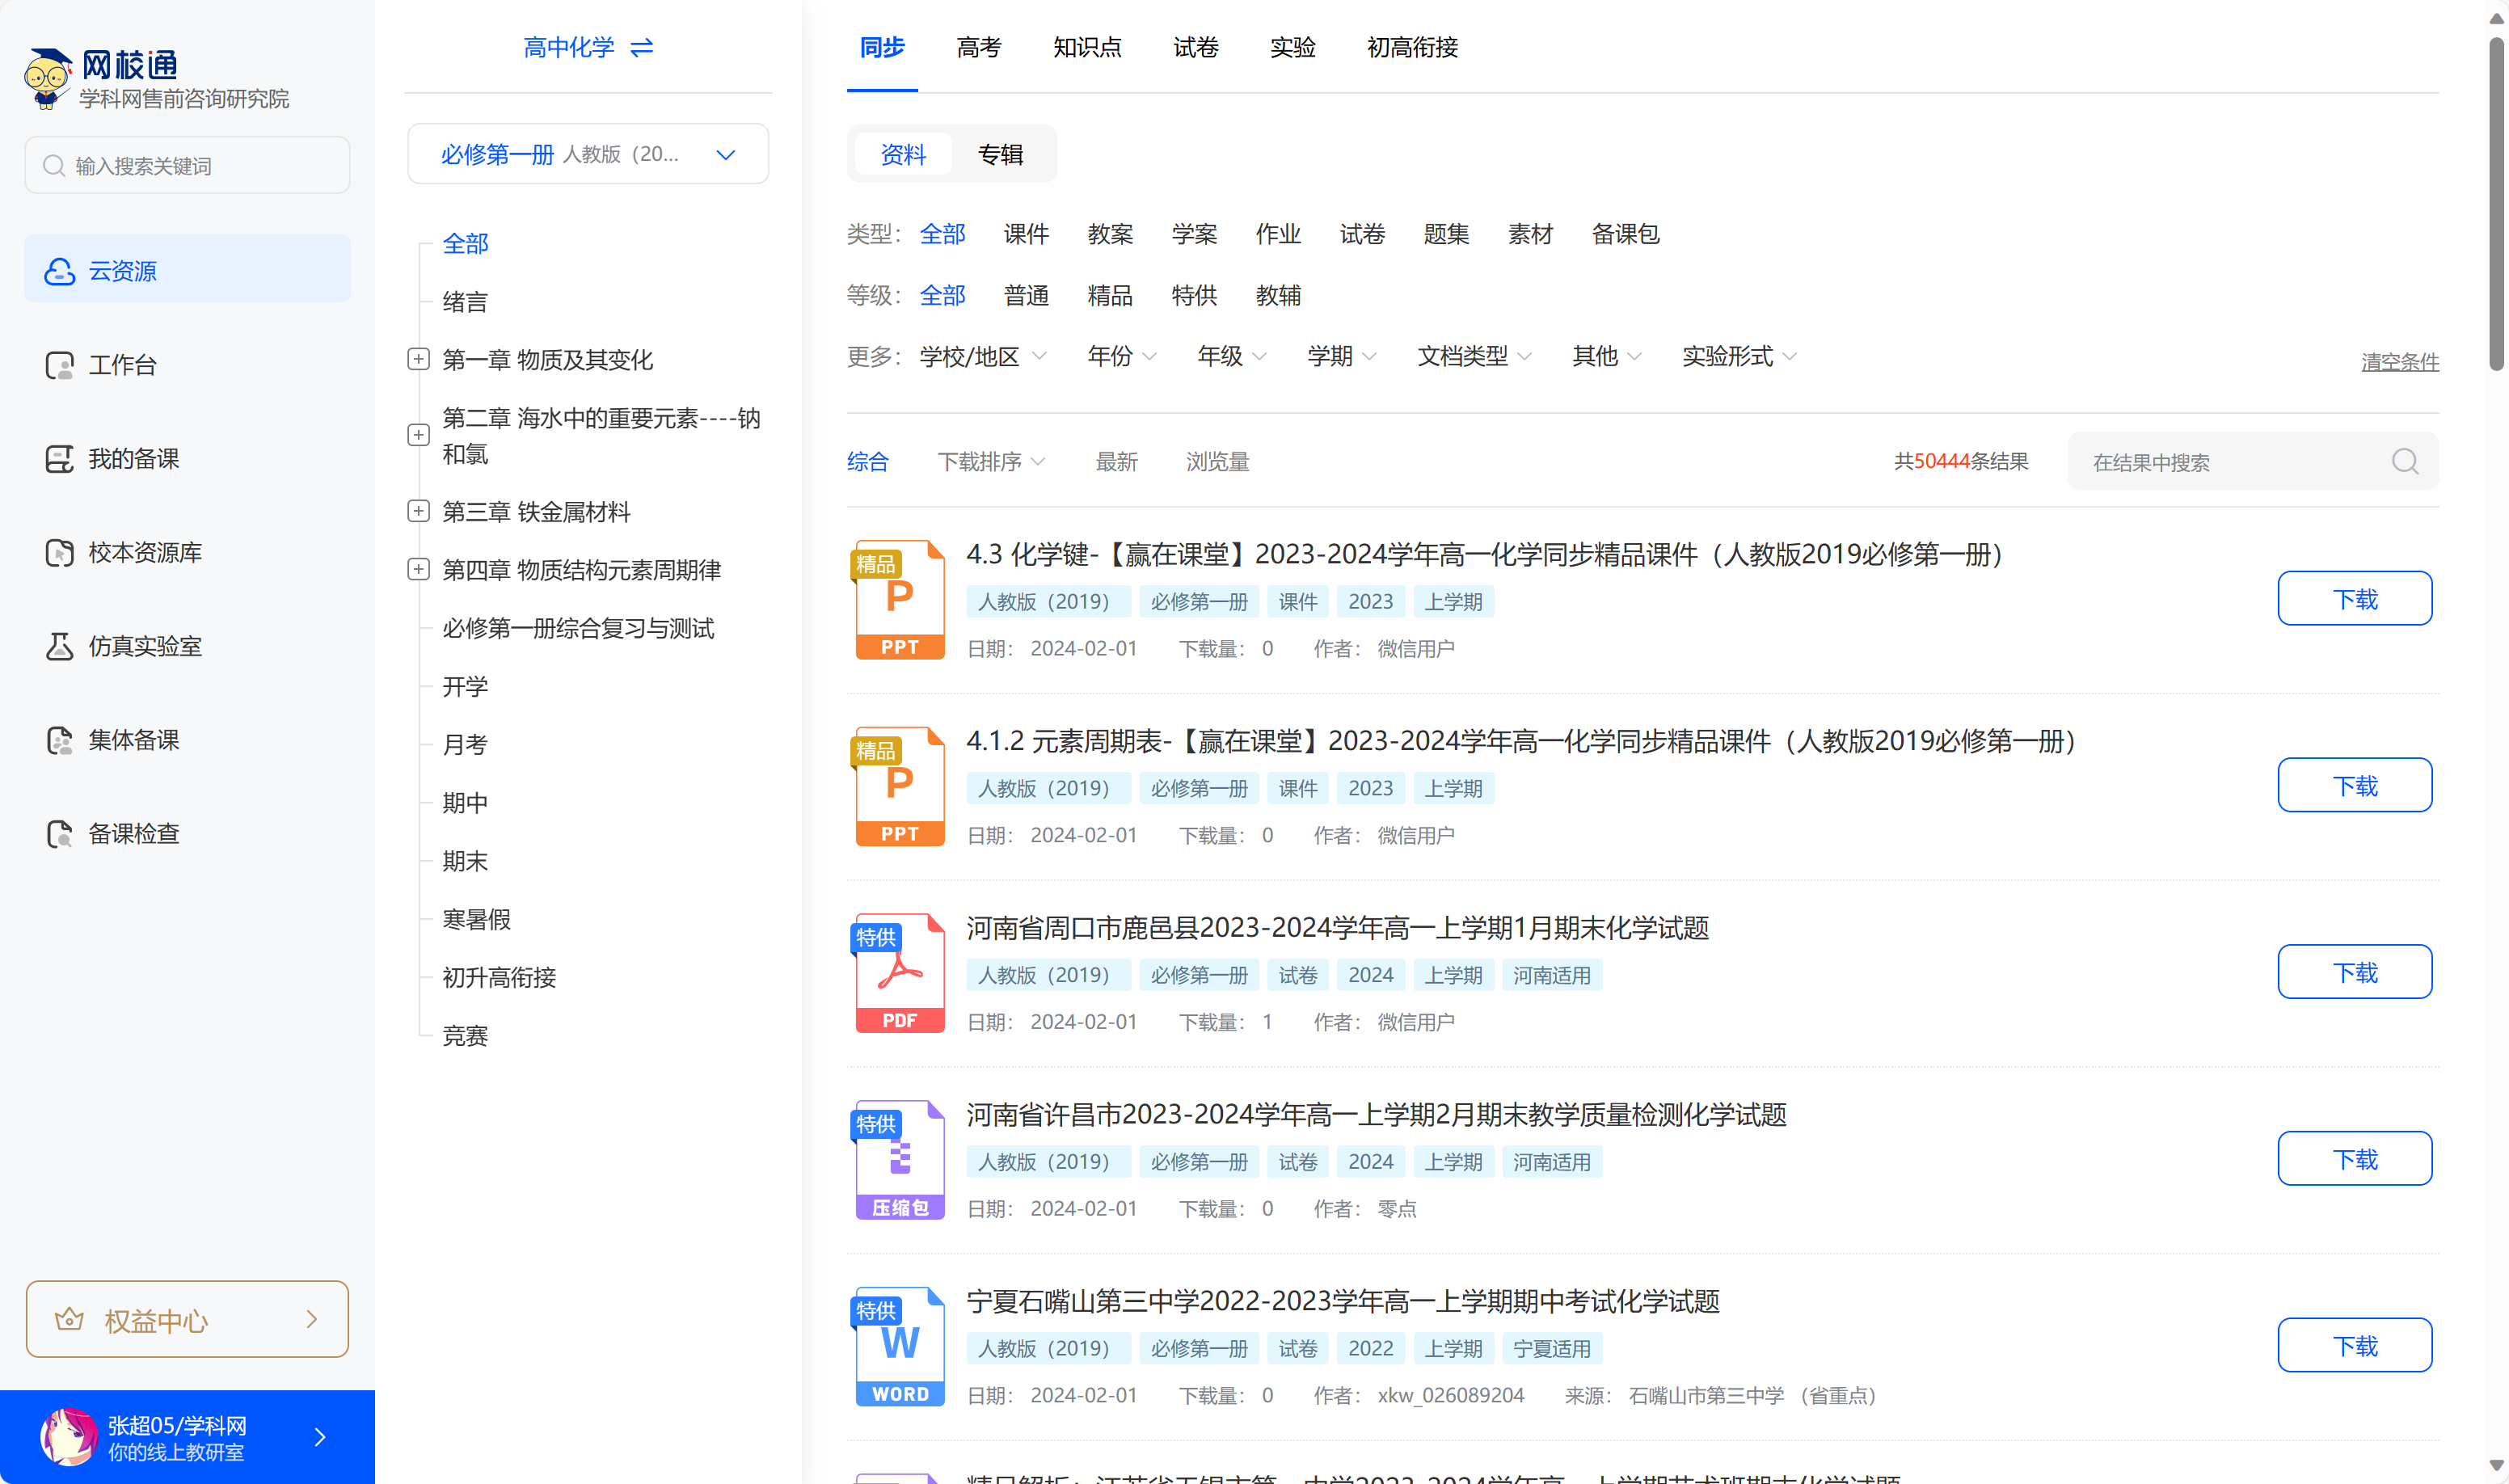Open the 年份 filter dropdown
The height and width of the screenshot is (1484, 2509).
[x=1121, y=356]
